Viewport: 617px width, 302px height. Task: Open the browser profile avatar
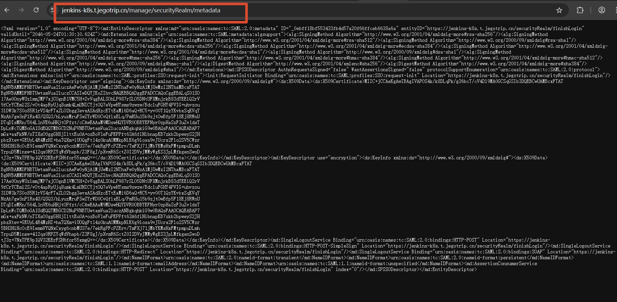(602, 10)
